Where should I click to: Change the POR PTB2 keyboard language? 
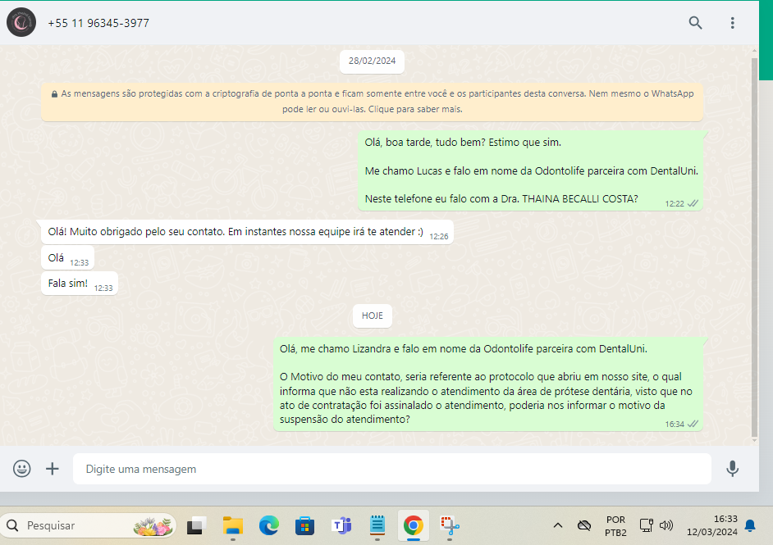point(615,526)
